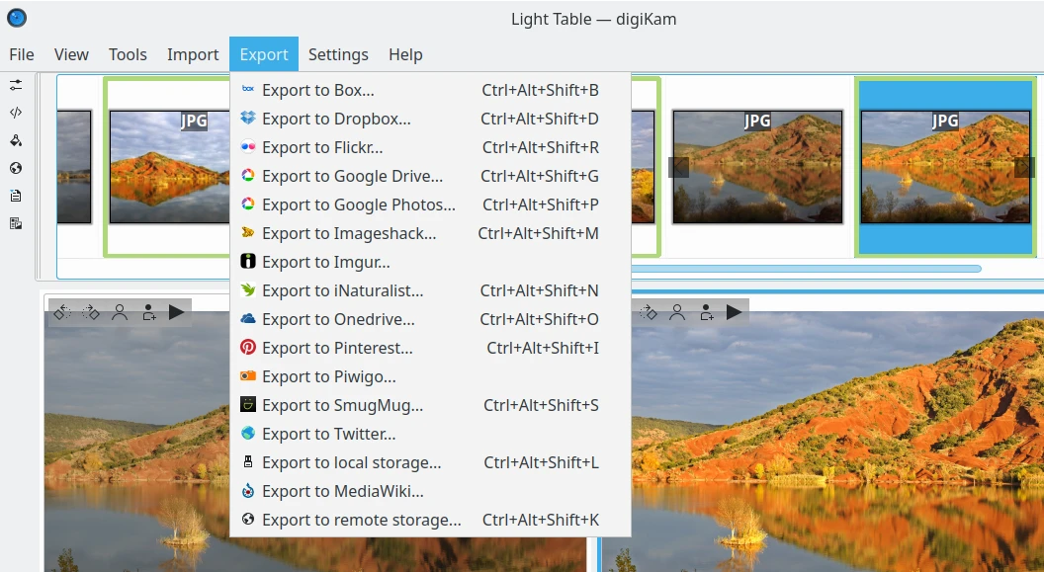The width and height of the screenshot is (1044, 572).
Task: Open the Metadata sidebar tab icon
Action: pyautogui.click(x=16, y=113)
